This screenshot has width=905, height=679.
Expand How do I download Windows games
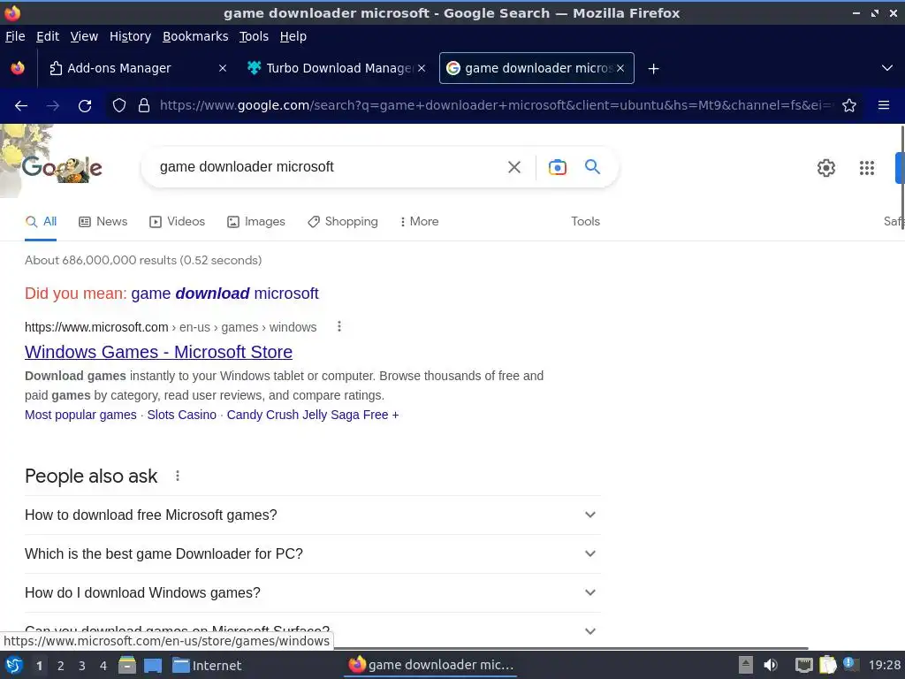pos(313,593)
